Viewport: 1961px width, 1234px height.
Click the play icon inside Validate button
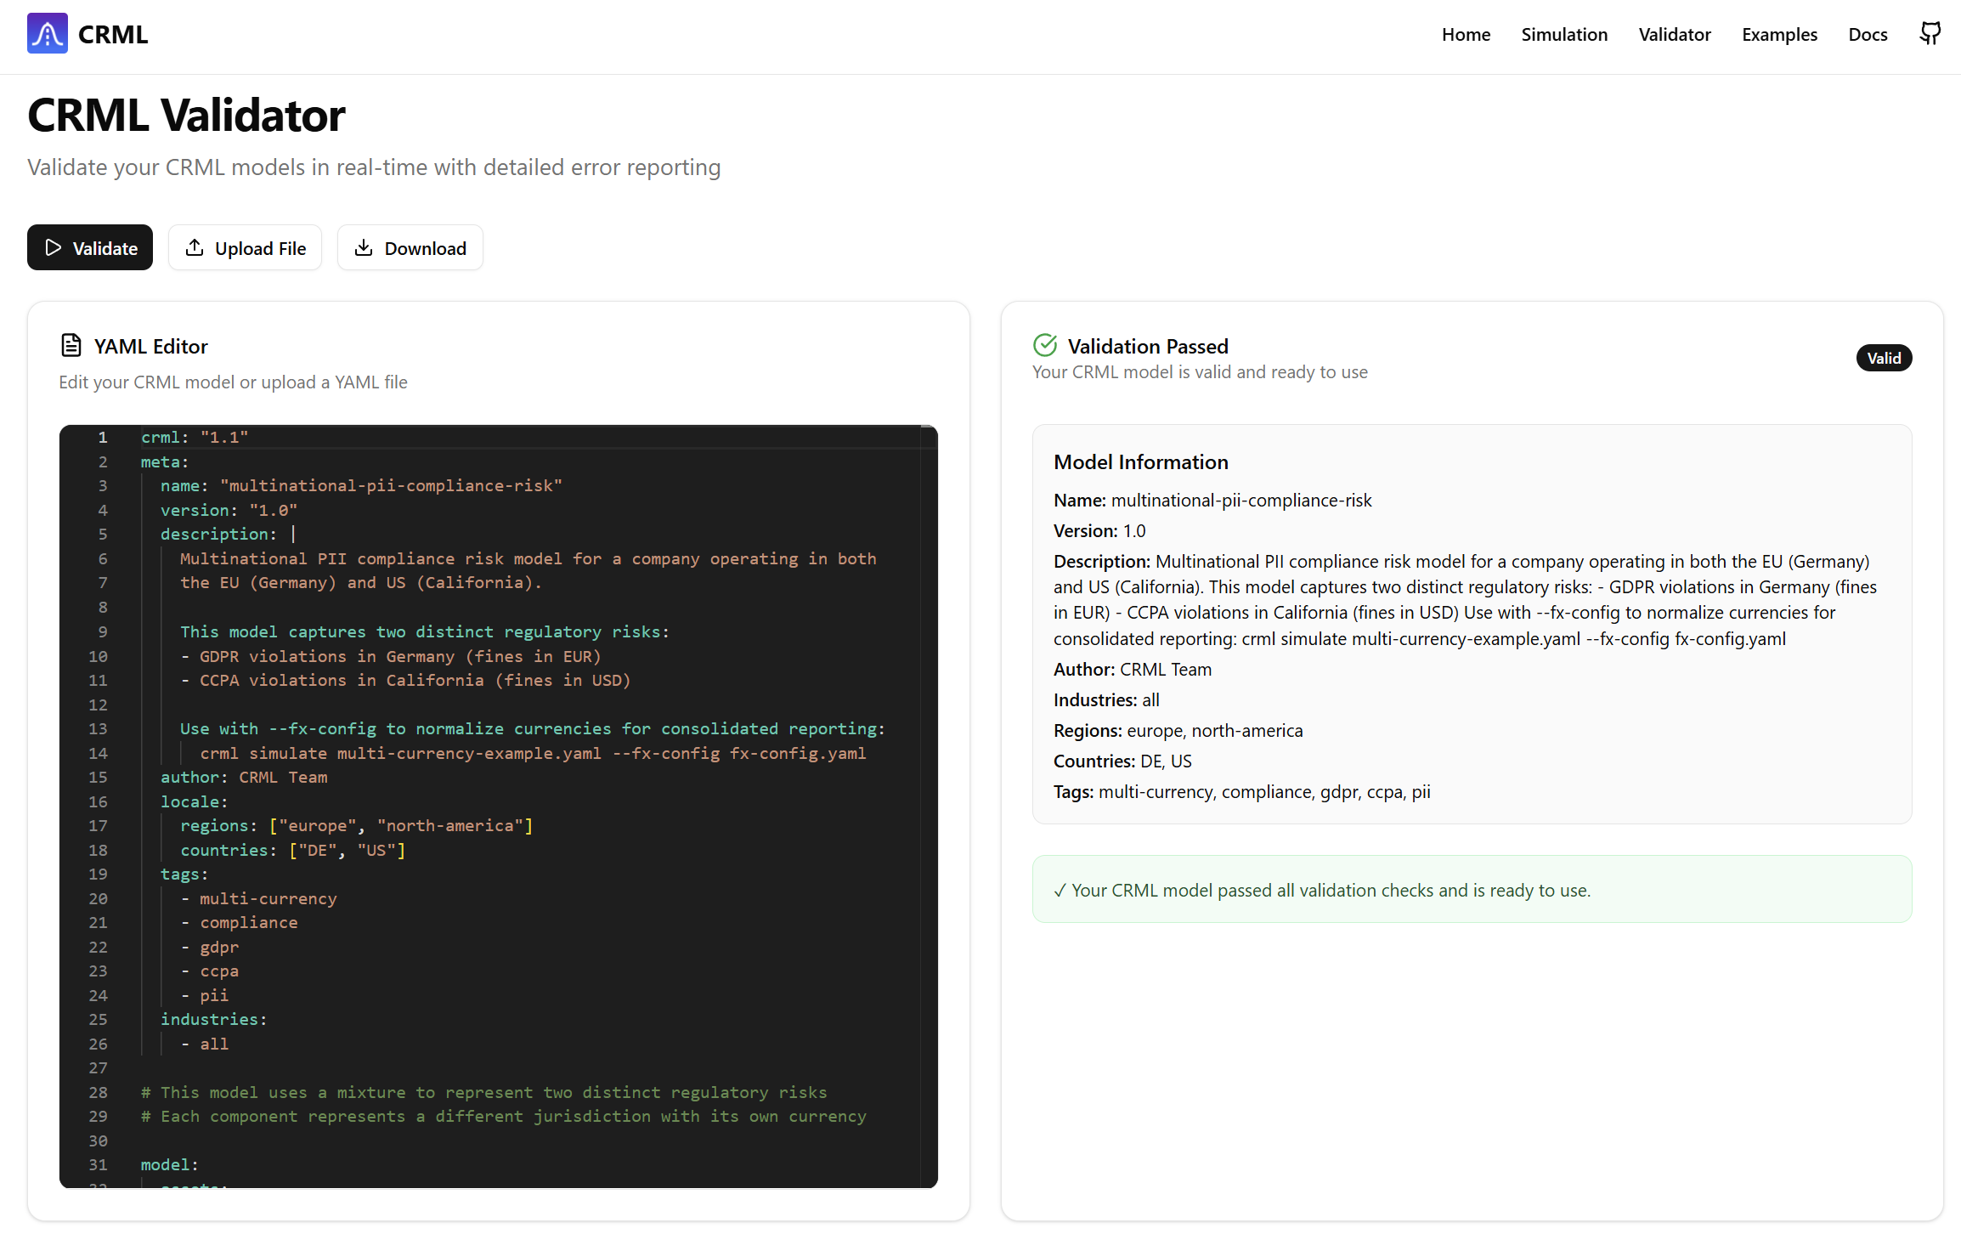(x=54, y=247)
